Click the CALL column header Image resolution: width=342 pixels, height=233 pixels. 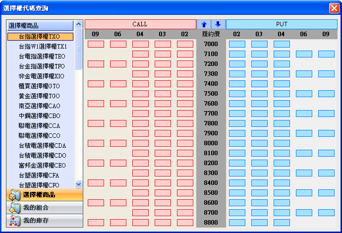(140, 24)
